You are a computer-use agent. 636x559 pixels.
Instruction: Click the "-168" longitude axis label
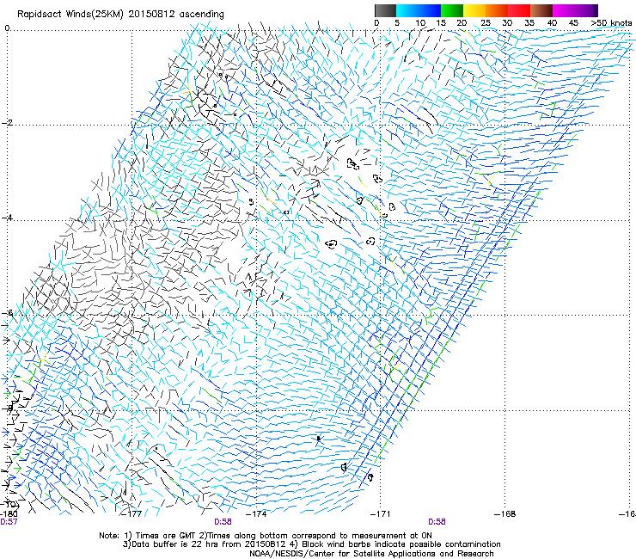[505, 514]
